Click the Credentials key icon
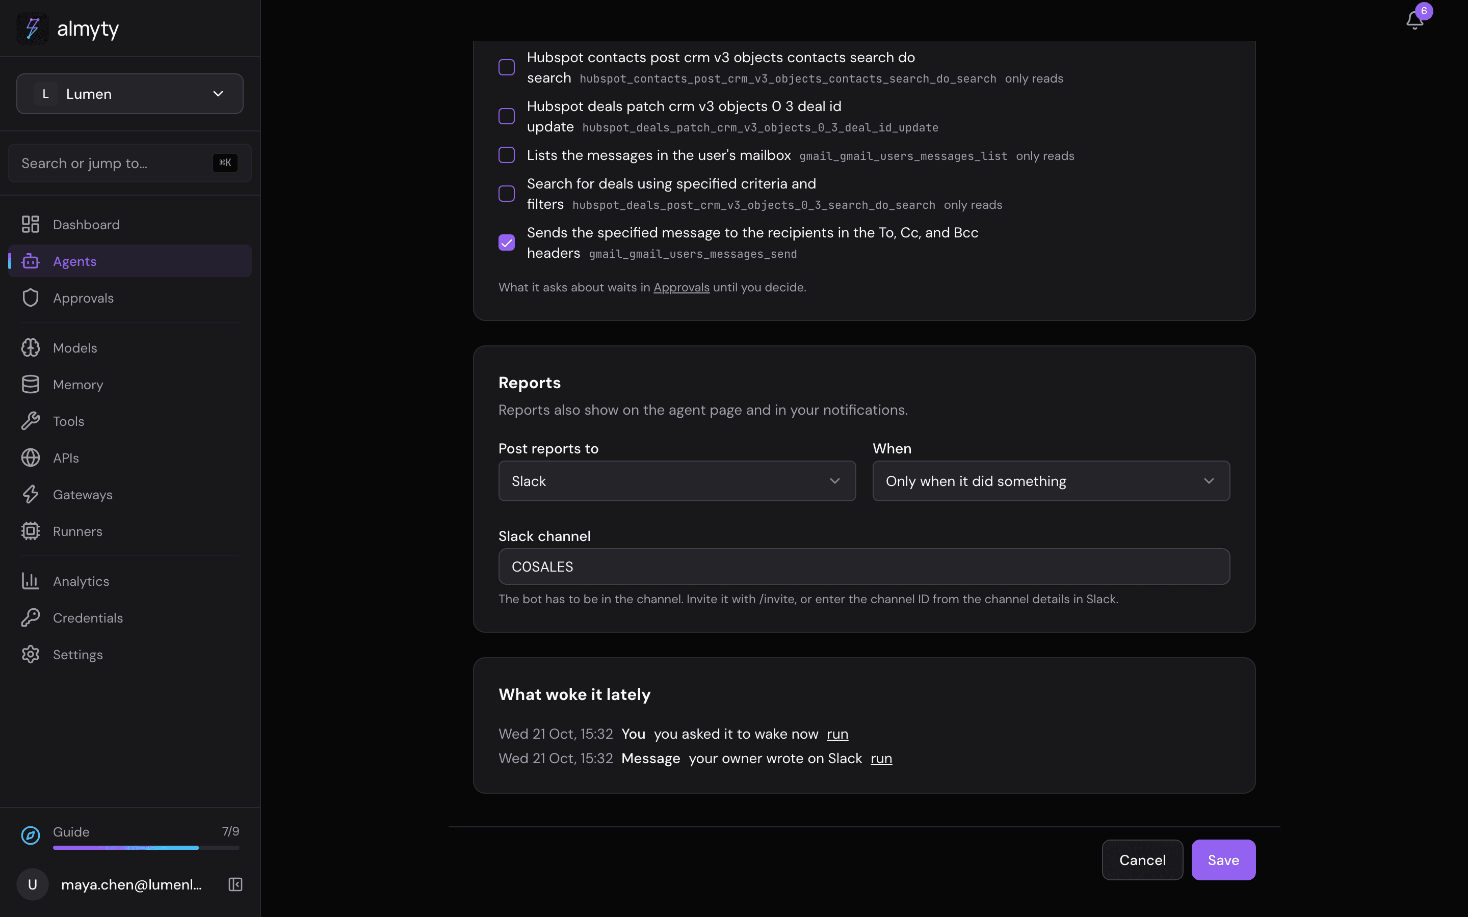Screen dimensions: 1468x917 (31, 617)
